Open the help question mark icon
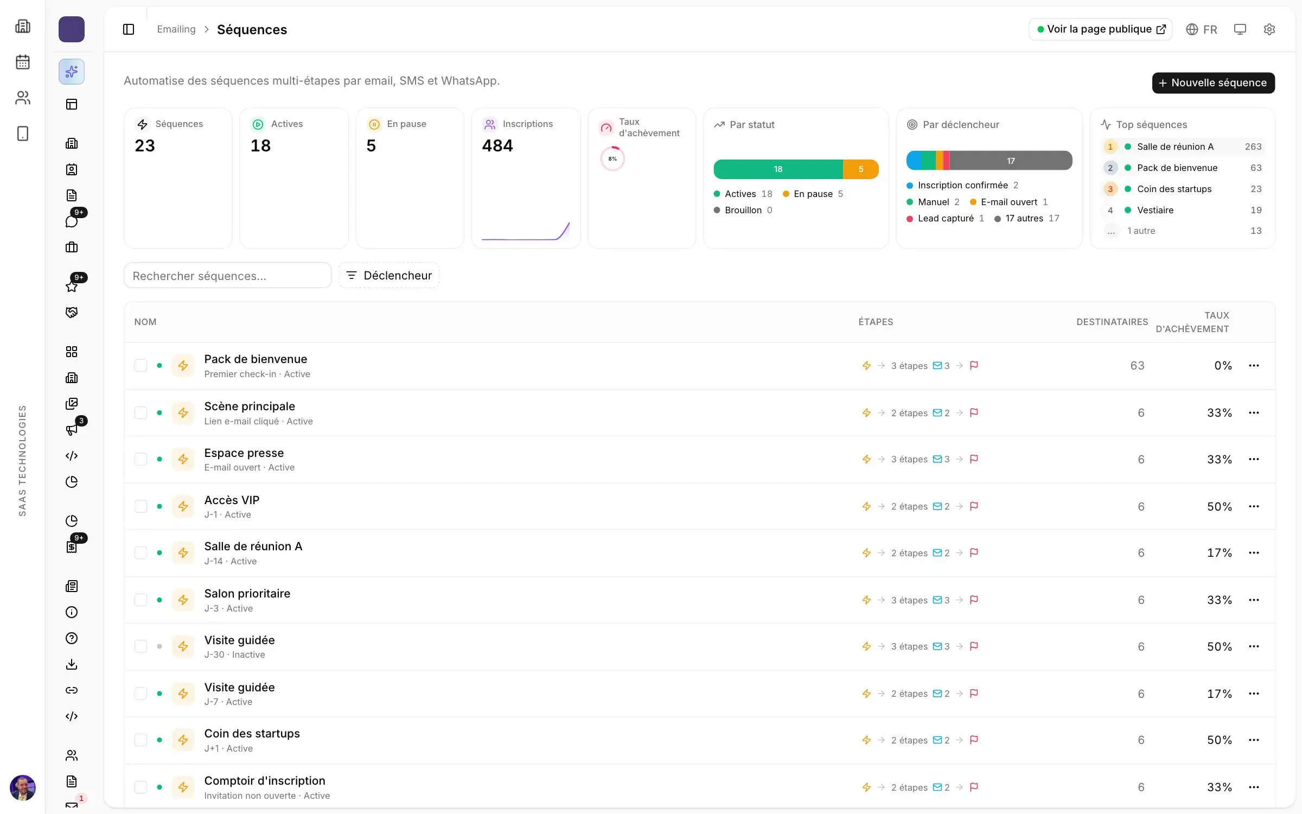 72,638
